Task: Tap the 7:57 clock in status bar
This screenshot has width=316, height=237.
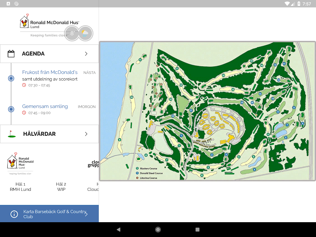Action: click(307, 4)
